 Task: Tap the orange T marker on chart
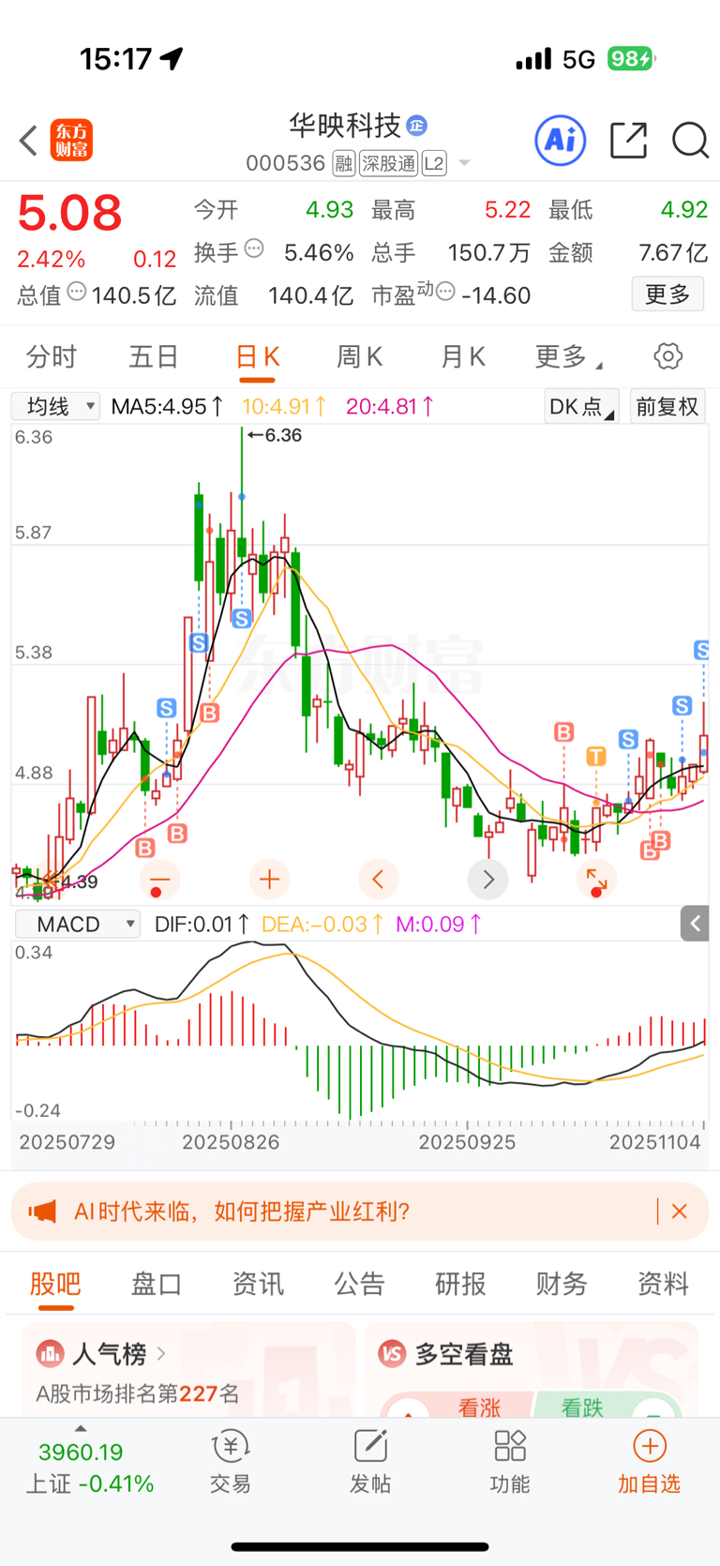(x=596, y=756)
